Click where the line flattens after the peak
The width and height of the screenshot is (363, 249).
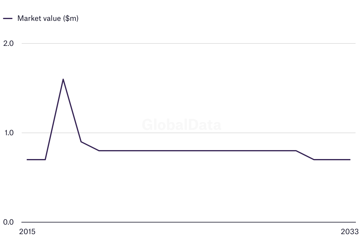pyautogui.click(x=99, y=151)
